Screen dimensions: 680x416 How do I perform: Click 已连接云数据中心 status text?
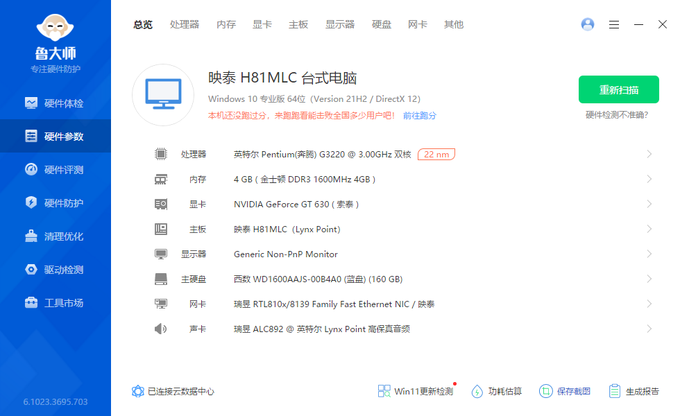coord(181,392)
